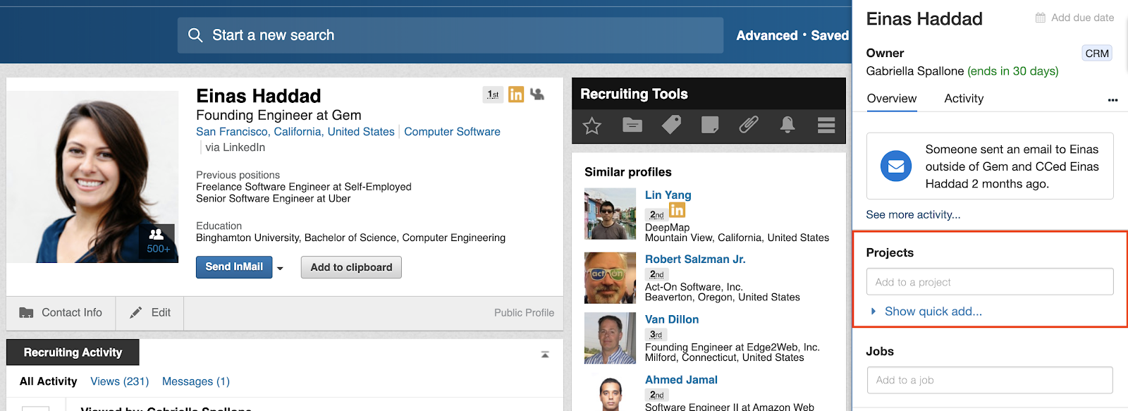Click the search magnifier icon

click(195, 35)
